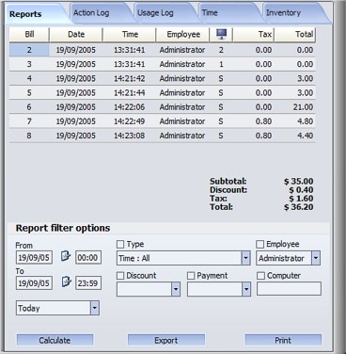Check the Computer filter checkbox
346x354 pixels.
click(x=260, y=276)
